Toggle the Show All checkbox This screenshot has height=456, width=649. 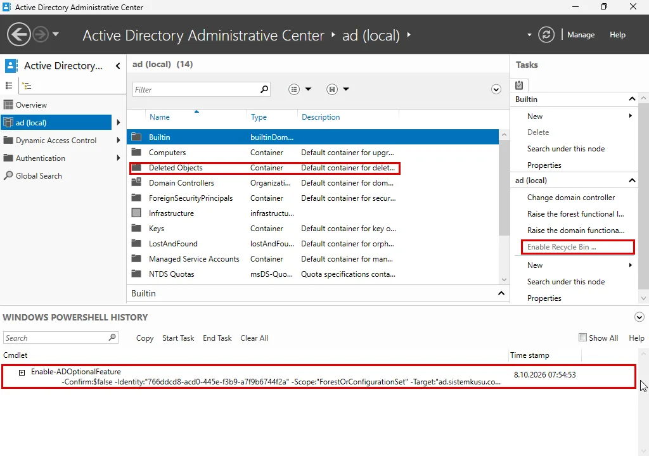pos(582,337)
